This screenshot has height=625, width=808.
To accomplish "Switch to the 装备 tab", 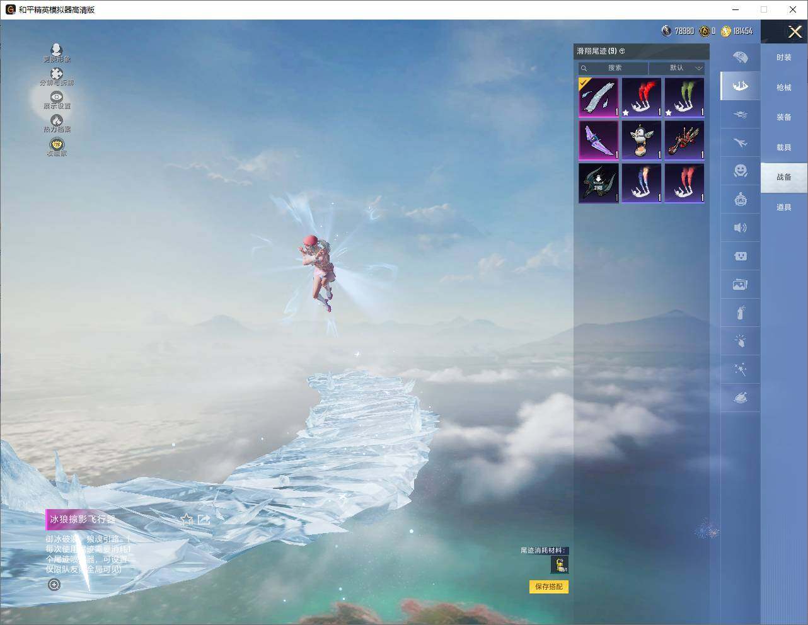I will 784,117.
